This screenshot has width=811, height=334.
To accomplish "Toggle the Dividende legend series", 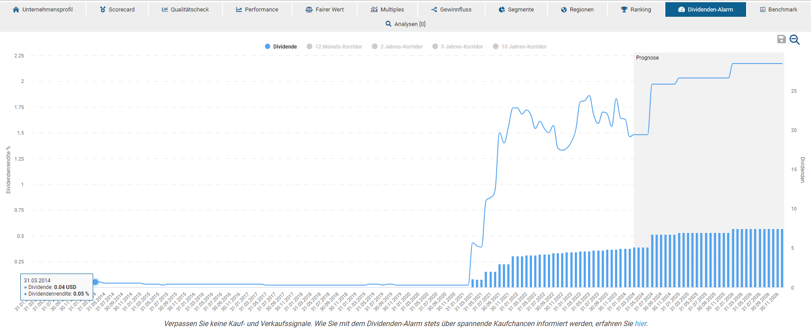I will click(281, 46).
